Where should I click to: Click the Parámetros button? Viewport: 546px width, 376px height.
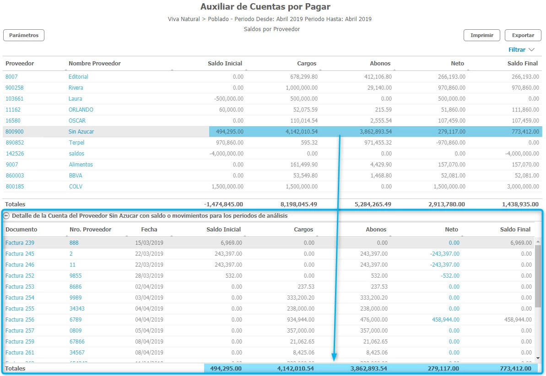[x=24, y=35]
